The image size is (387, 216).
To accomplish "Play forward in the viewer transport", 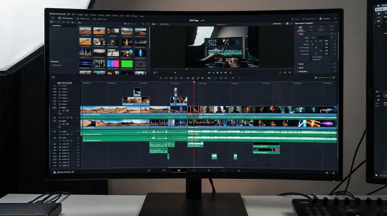I will pyautogui.click(x=221, y=73).
